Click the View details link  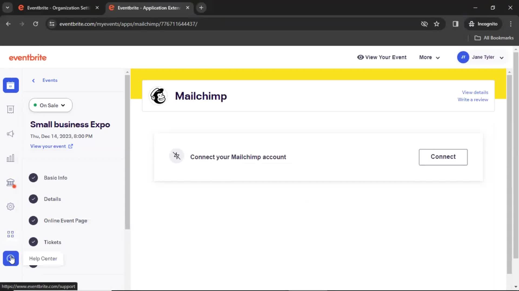tap(475, 92)
